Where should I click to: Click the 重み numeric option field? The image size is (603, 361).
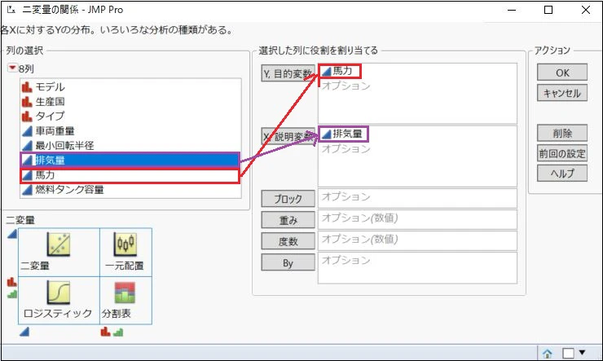pos(417,219)
